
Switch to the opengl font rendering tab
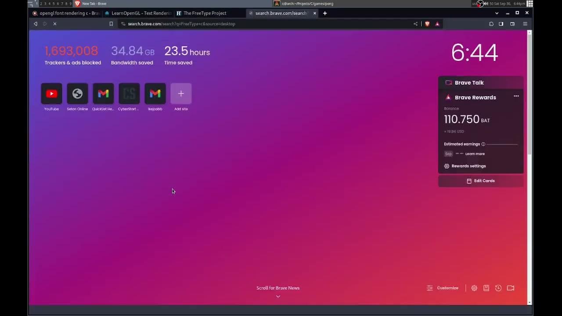(x=66, y=13)
